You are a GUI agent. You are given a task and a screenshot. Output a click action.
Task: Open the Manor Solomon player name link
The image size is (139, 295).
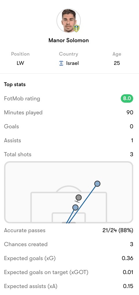pyautogui.click(x=69, y=40)
